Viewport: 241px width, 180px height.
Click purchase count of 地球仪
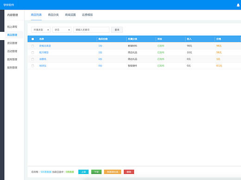pyautogui.click(x=100, y=66)
